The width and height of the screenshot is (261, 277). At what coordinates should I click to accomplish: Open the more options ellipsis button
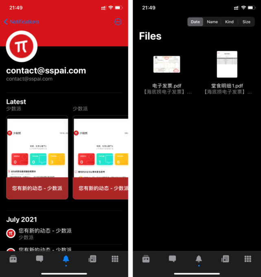118,22
